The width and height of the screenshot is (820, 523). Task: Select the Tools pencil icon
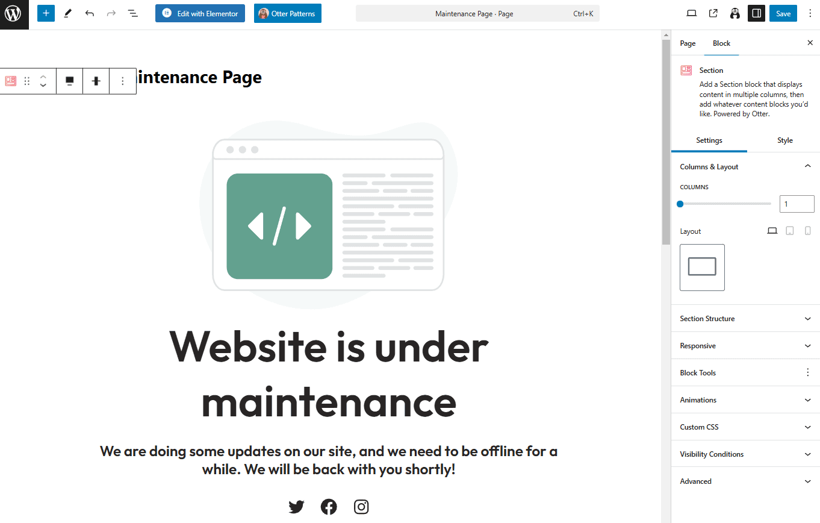click(x=67, y=13)
